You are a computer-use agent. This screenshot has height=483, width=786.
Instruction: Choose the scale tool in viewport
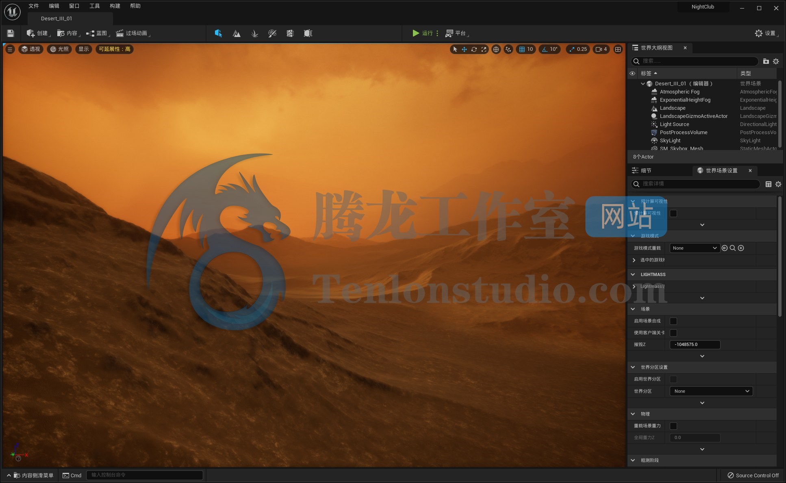point(484,49)
